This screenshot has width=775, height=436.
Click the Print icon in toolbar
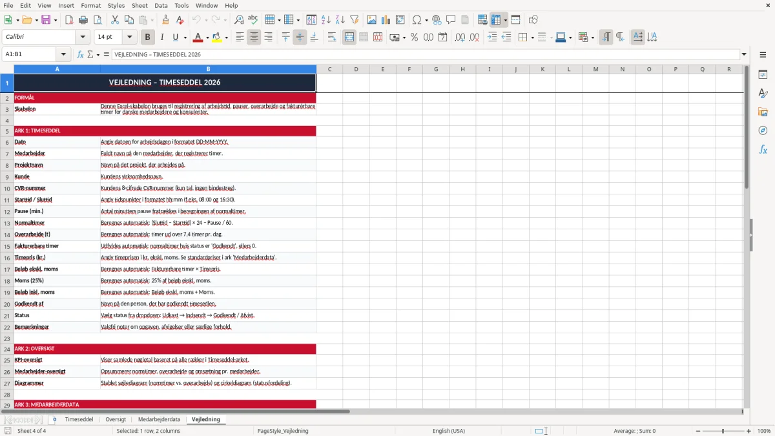(83, 20)
